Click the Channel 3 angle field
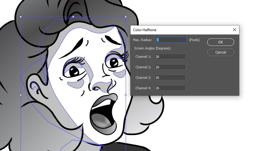Viewport: 255px width, 151px height. coord(170,78)
